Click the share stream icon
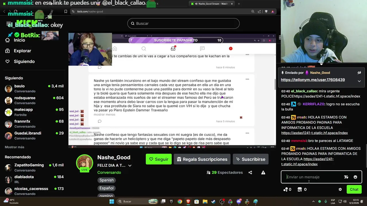Screen dimensions: 367x206 pos(250,173)
